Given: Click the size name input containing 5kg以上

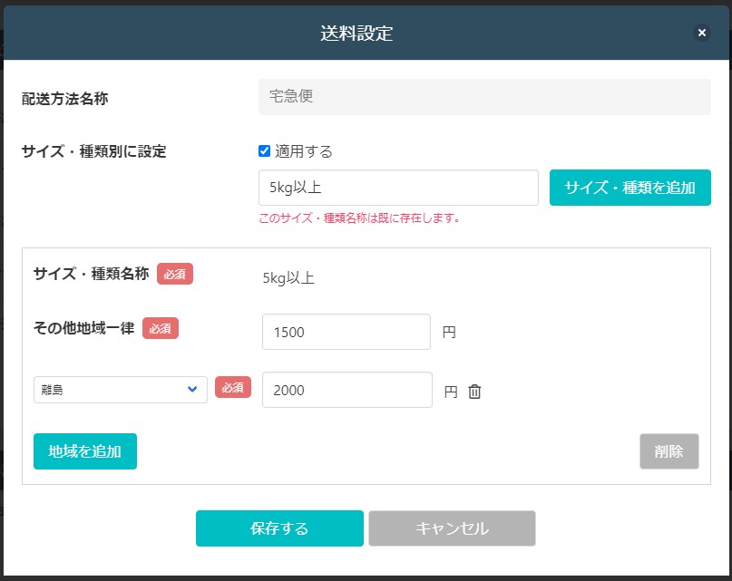Looking at the screenshot, I should 398,188.
